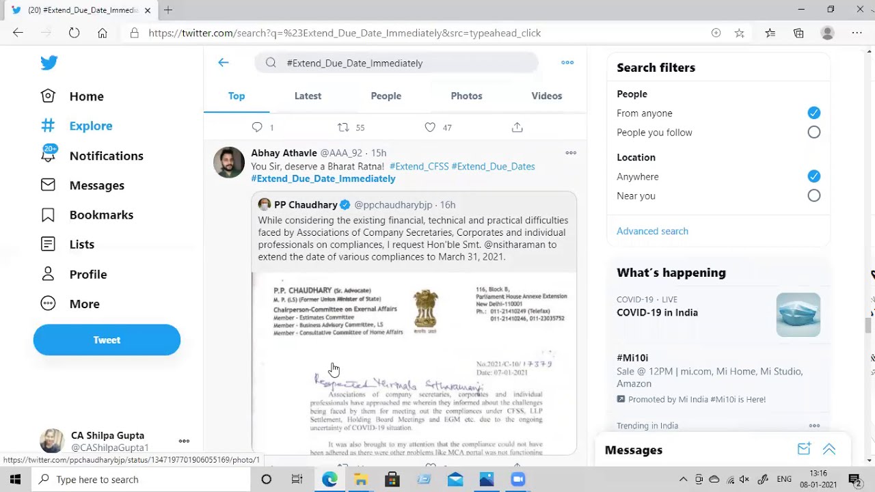The height and width of the screenshot is (492, 875).
Task: Switch to the People tab
Action: (x=386, y=96)
